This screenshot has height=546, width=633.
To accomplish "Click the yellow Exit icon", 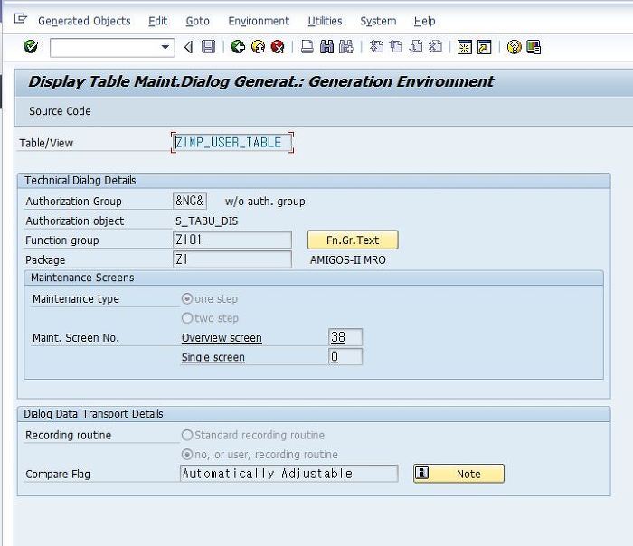I will (259, 47).
